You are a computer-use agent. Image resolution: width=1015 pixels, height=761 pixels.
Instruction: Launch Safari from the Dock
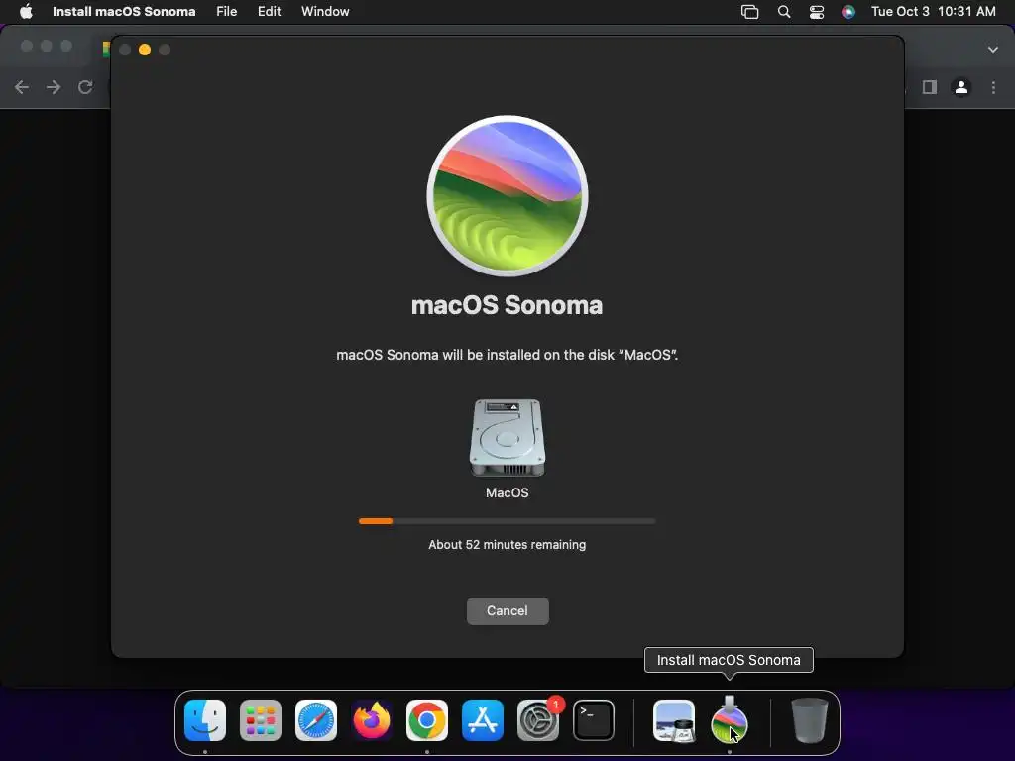[x=316, y=720]
